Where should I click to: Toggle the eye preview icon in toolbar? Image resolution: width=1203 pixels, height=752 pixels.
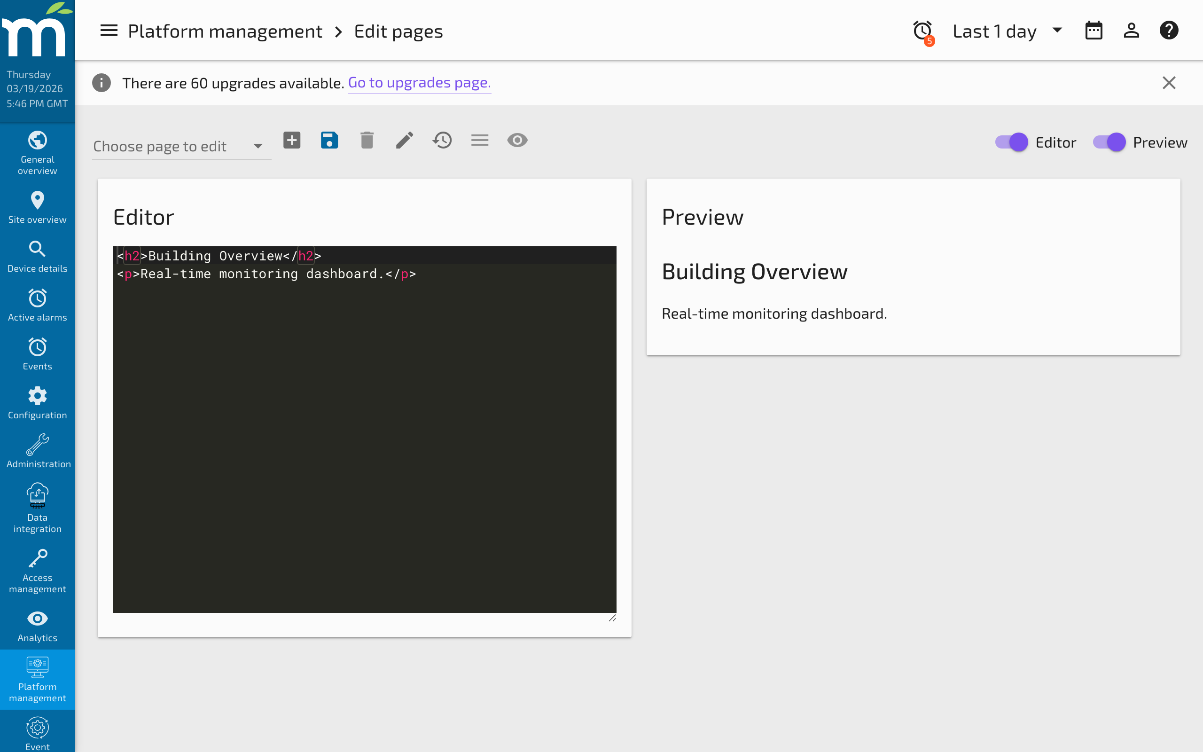(517, 140)
